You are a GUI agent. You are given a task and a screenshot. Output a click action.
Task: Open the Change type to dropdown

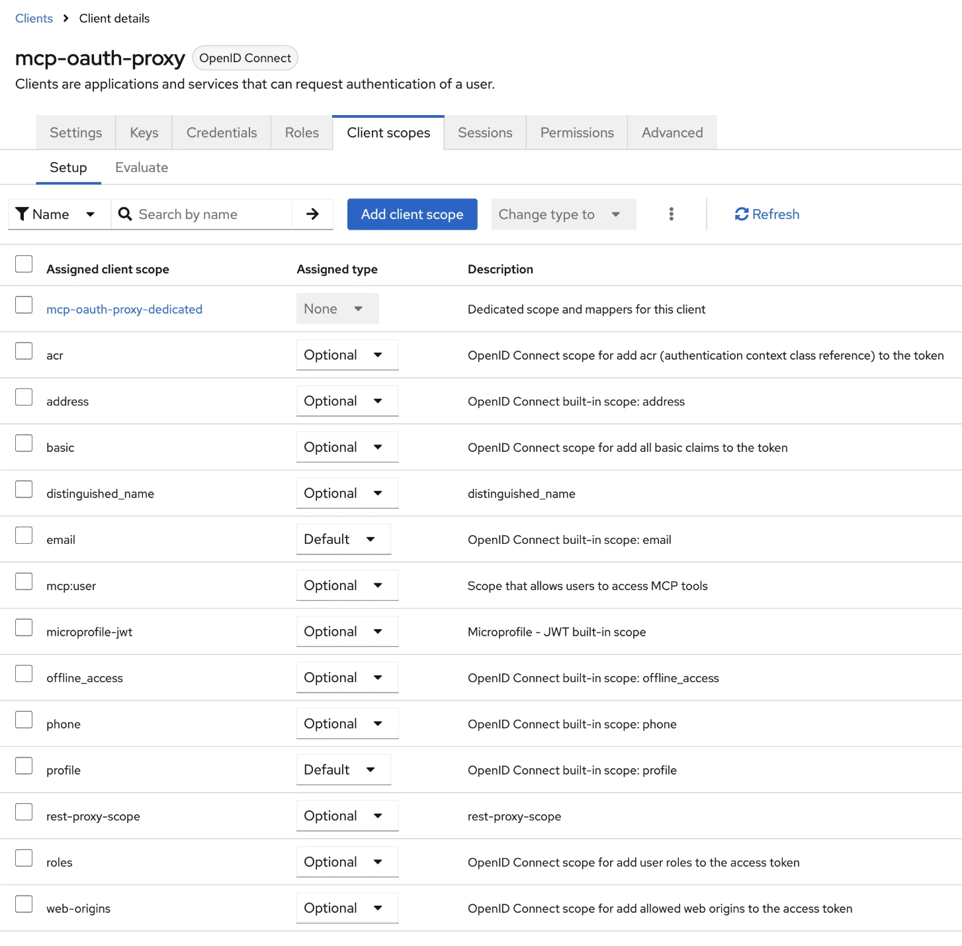[x=563, y=214]
